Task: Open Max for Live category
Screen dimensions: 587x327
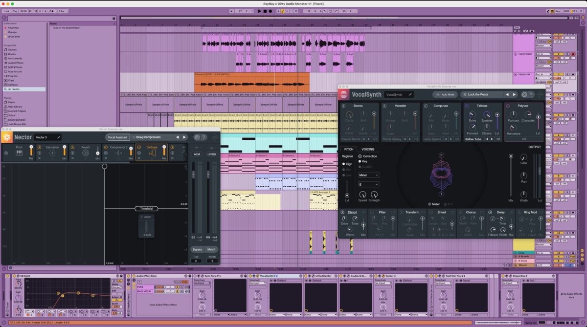Action: 15,72
